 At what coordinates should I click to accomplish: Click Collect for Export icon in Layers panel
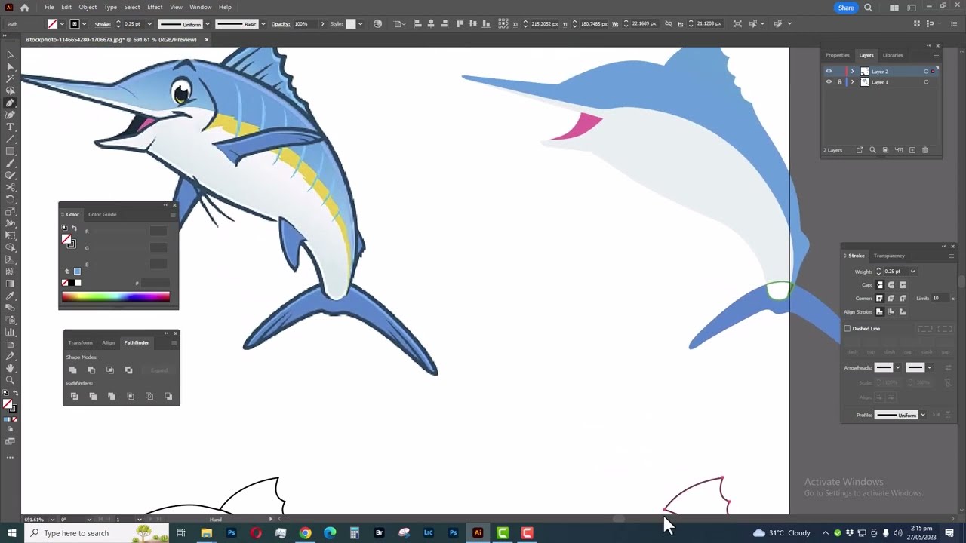click(860, 150)
